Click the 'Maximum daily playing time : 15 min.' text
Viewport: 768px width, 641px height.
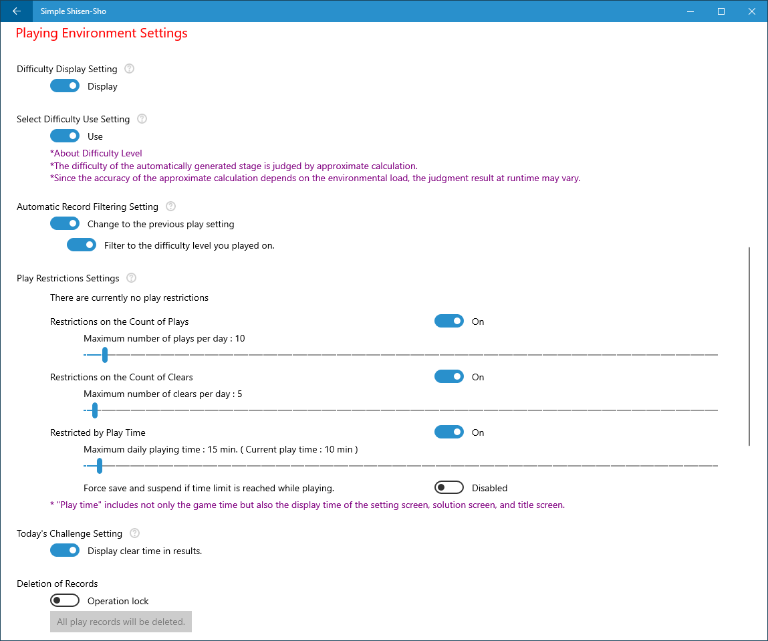[x=160, y=450]
